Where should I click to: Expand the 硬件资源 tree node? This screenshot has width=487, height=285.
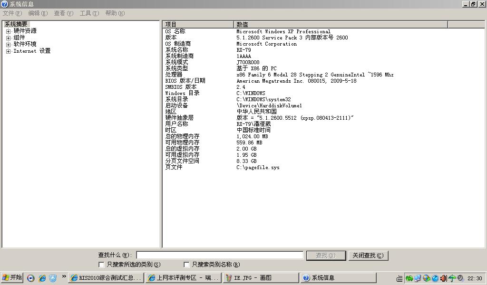tap(9, 31)
